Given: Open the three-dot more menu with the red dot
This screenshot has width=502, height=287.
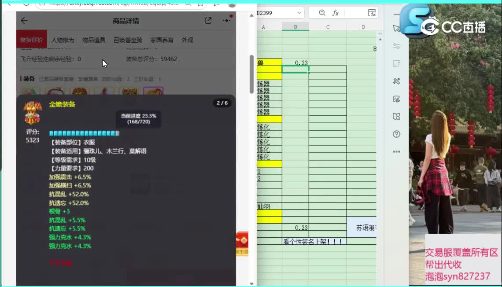Looking at the screenshot, I should click(x=227, y=20).
